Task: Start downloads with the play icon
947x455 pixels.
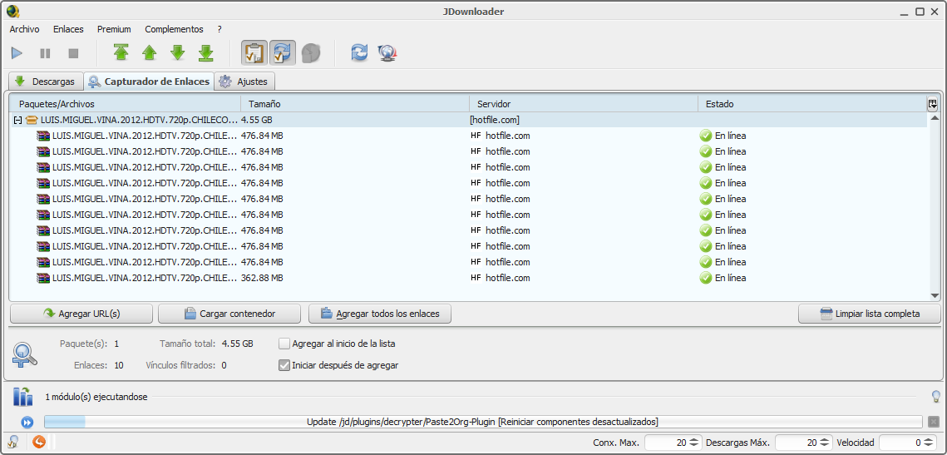Action: [17, 53]
